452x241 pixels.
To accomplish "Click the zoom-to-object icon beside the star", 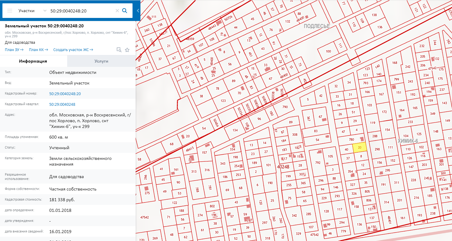I will (x=119, y=50).
